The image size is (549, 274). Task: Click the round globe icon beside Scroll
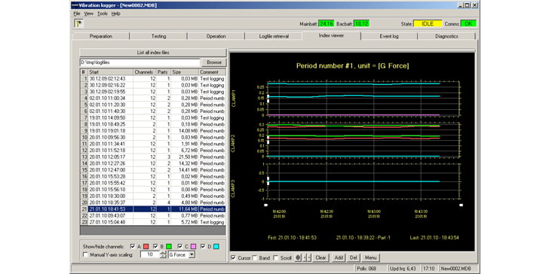[298, 258]
